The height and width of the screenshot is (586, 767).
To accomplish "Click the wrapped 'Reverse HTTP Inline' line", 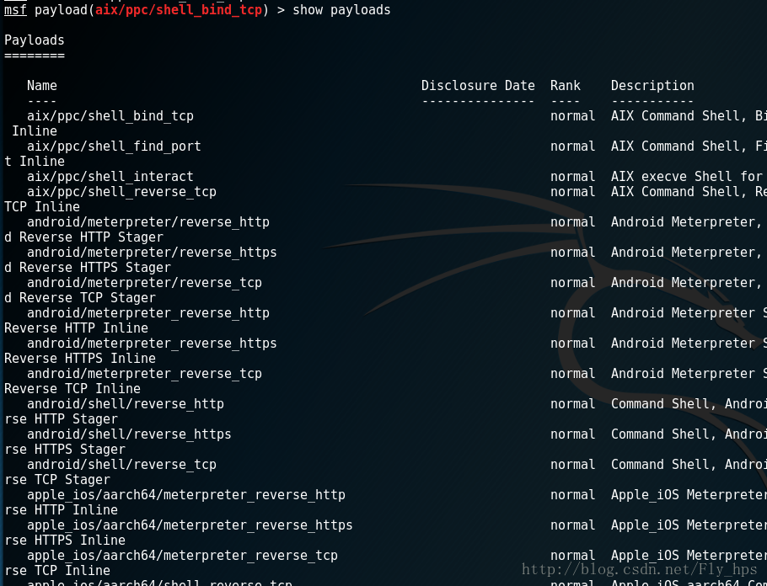I will coord(76,328).
